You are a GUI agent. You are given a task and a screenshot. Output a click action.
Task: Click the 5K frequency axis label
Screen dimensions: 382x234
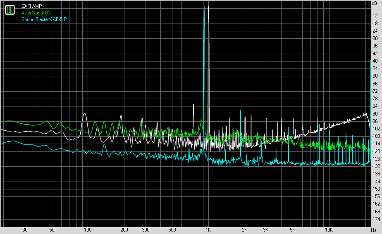coord(293,229)
